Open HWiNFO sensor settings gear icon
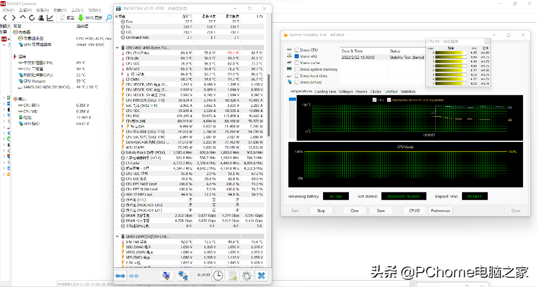This screenshot has height=287, width=537. pyautogui.click(x=247, y=276)
